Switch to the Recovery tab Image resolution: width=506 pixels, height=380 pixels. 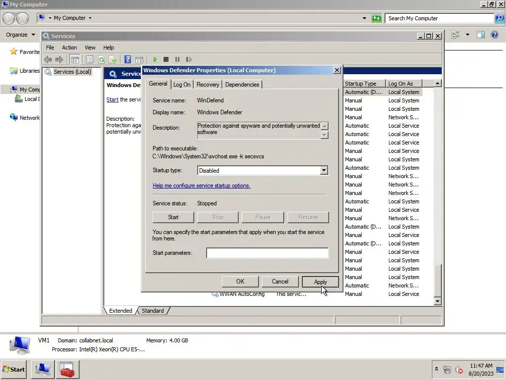click(208, 84)
